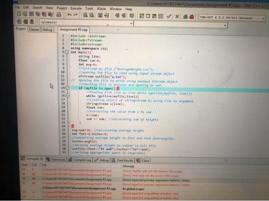Open the Tools menu
The image size is (269, 201).
click(89, 8)
